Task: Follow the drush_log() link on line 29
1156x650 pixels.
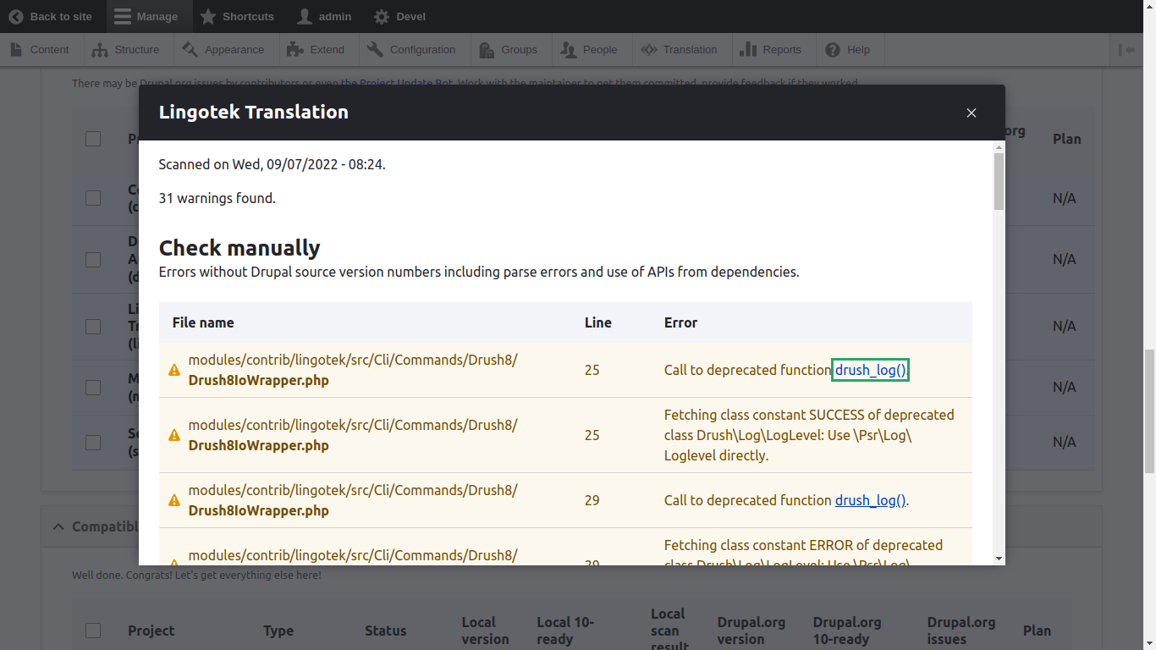Action: click(x=870, y=500)
